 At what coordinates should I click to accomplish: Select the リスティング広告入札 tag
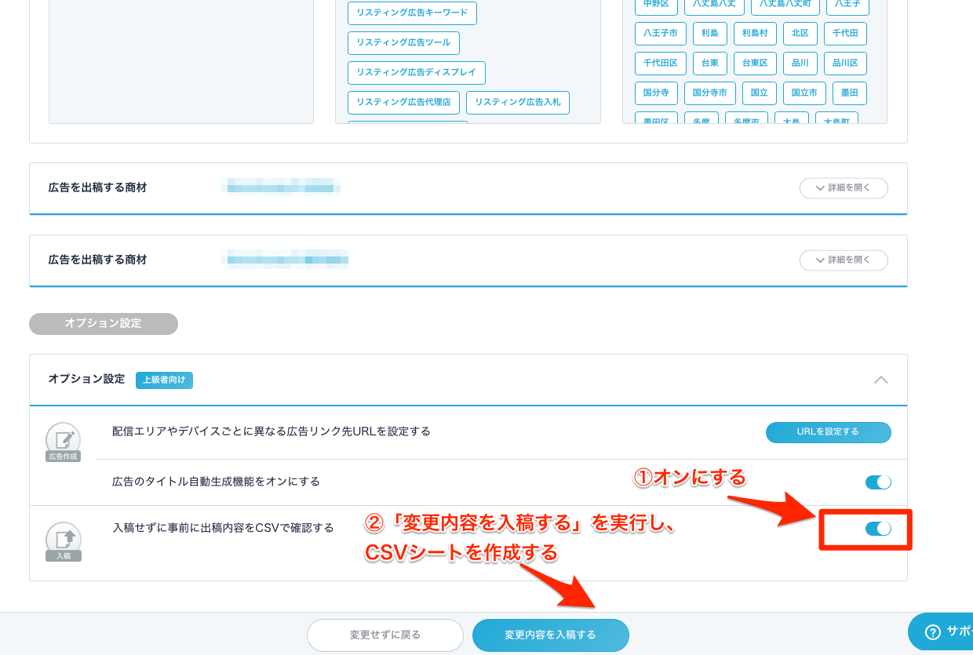point(518,102)
